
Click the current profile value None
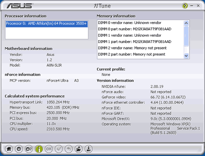click(106, 74)
